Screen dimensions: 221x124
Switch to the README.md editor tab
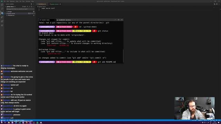[x=42, y=4]
